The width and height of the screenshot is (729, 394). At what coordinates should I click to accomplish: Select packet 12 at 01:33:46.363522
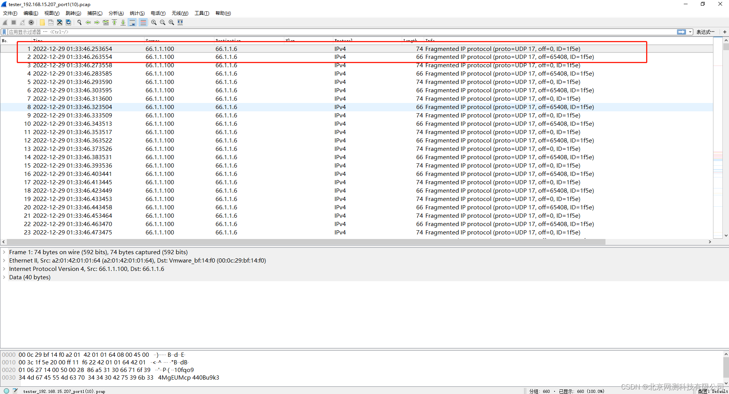[357, 141]
